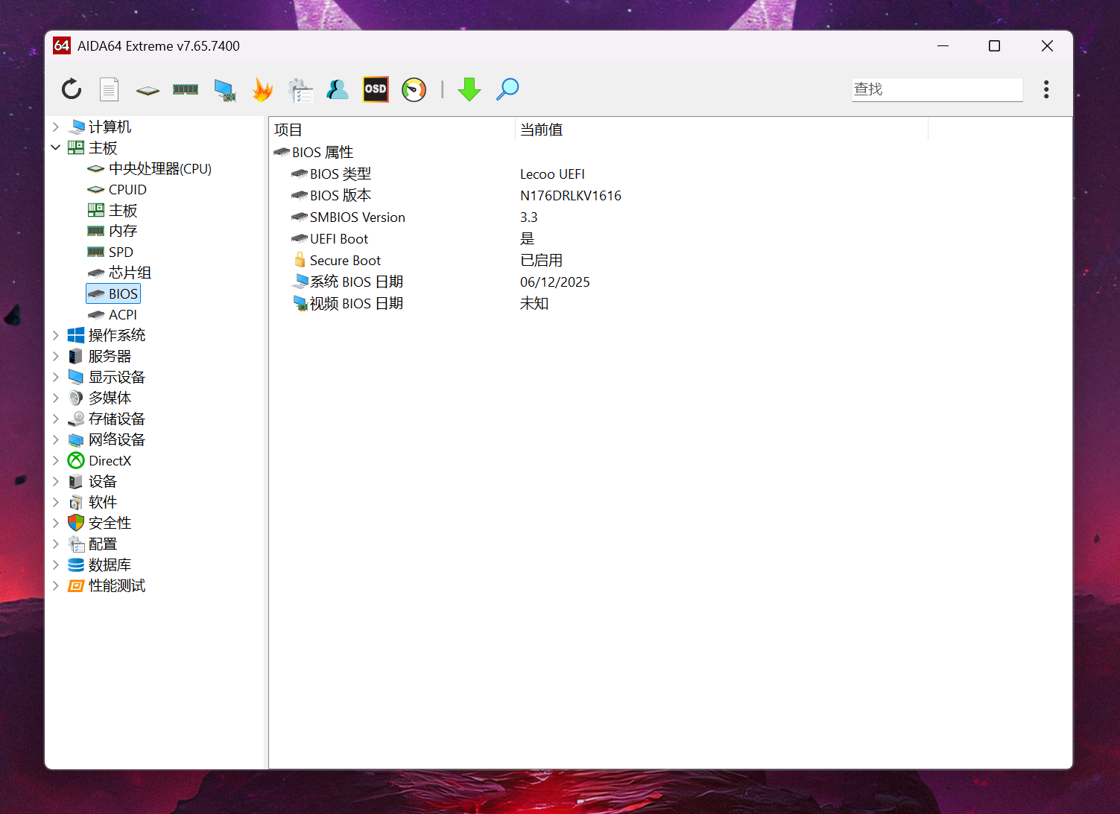1120x814 pixels.
Task: Click the 操作系统 Windows logo icon
Action: coord(76,335)
